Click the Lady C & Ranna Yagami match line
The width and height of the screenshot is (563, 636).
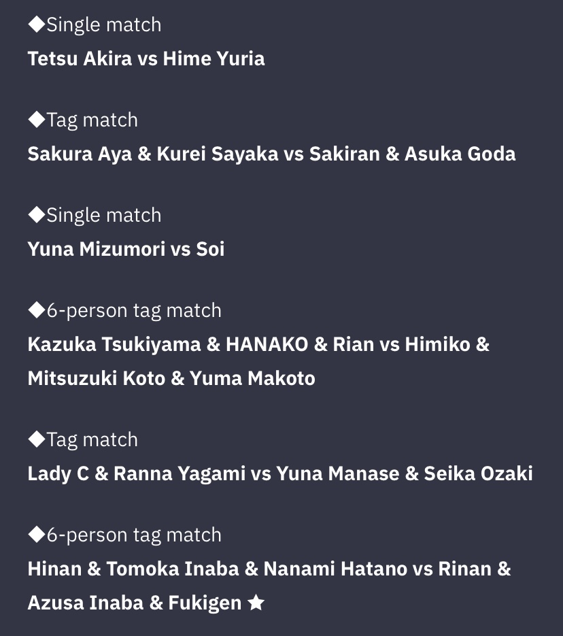pyautogui.click(x=280, y=473)
